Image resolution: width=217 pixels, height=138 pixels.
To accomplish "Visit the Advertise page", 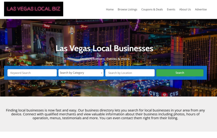I will coord(201,10).
